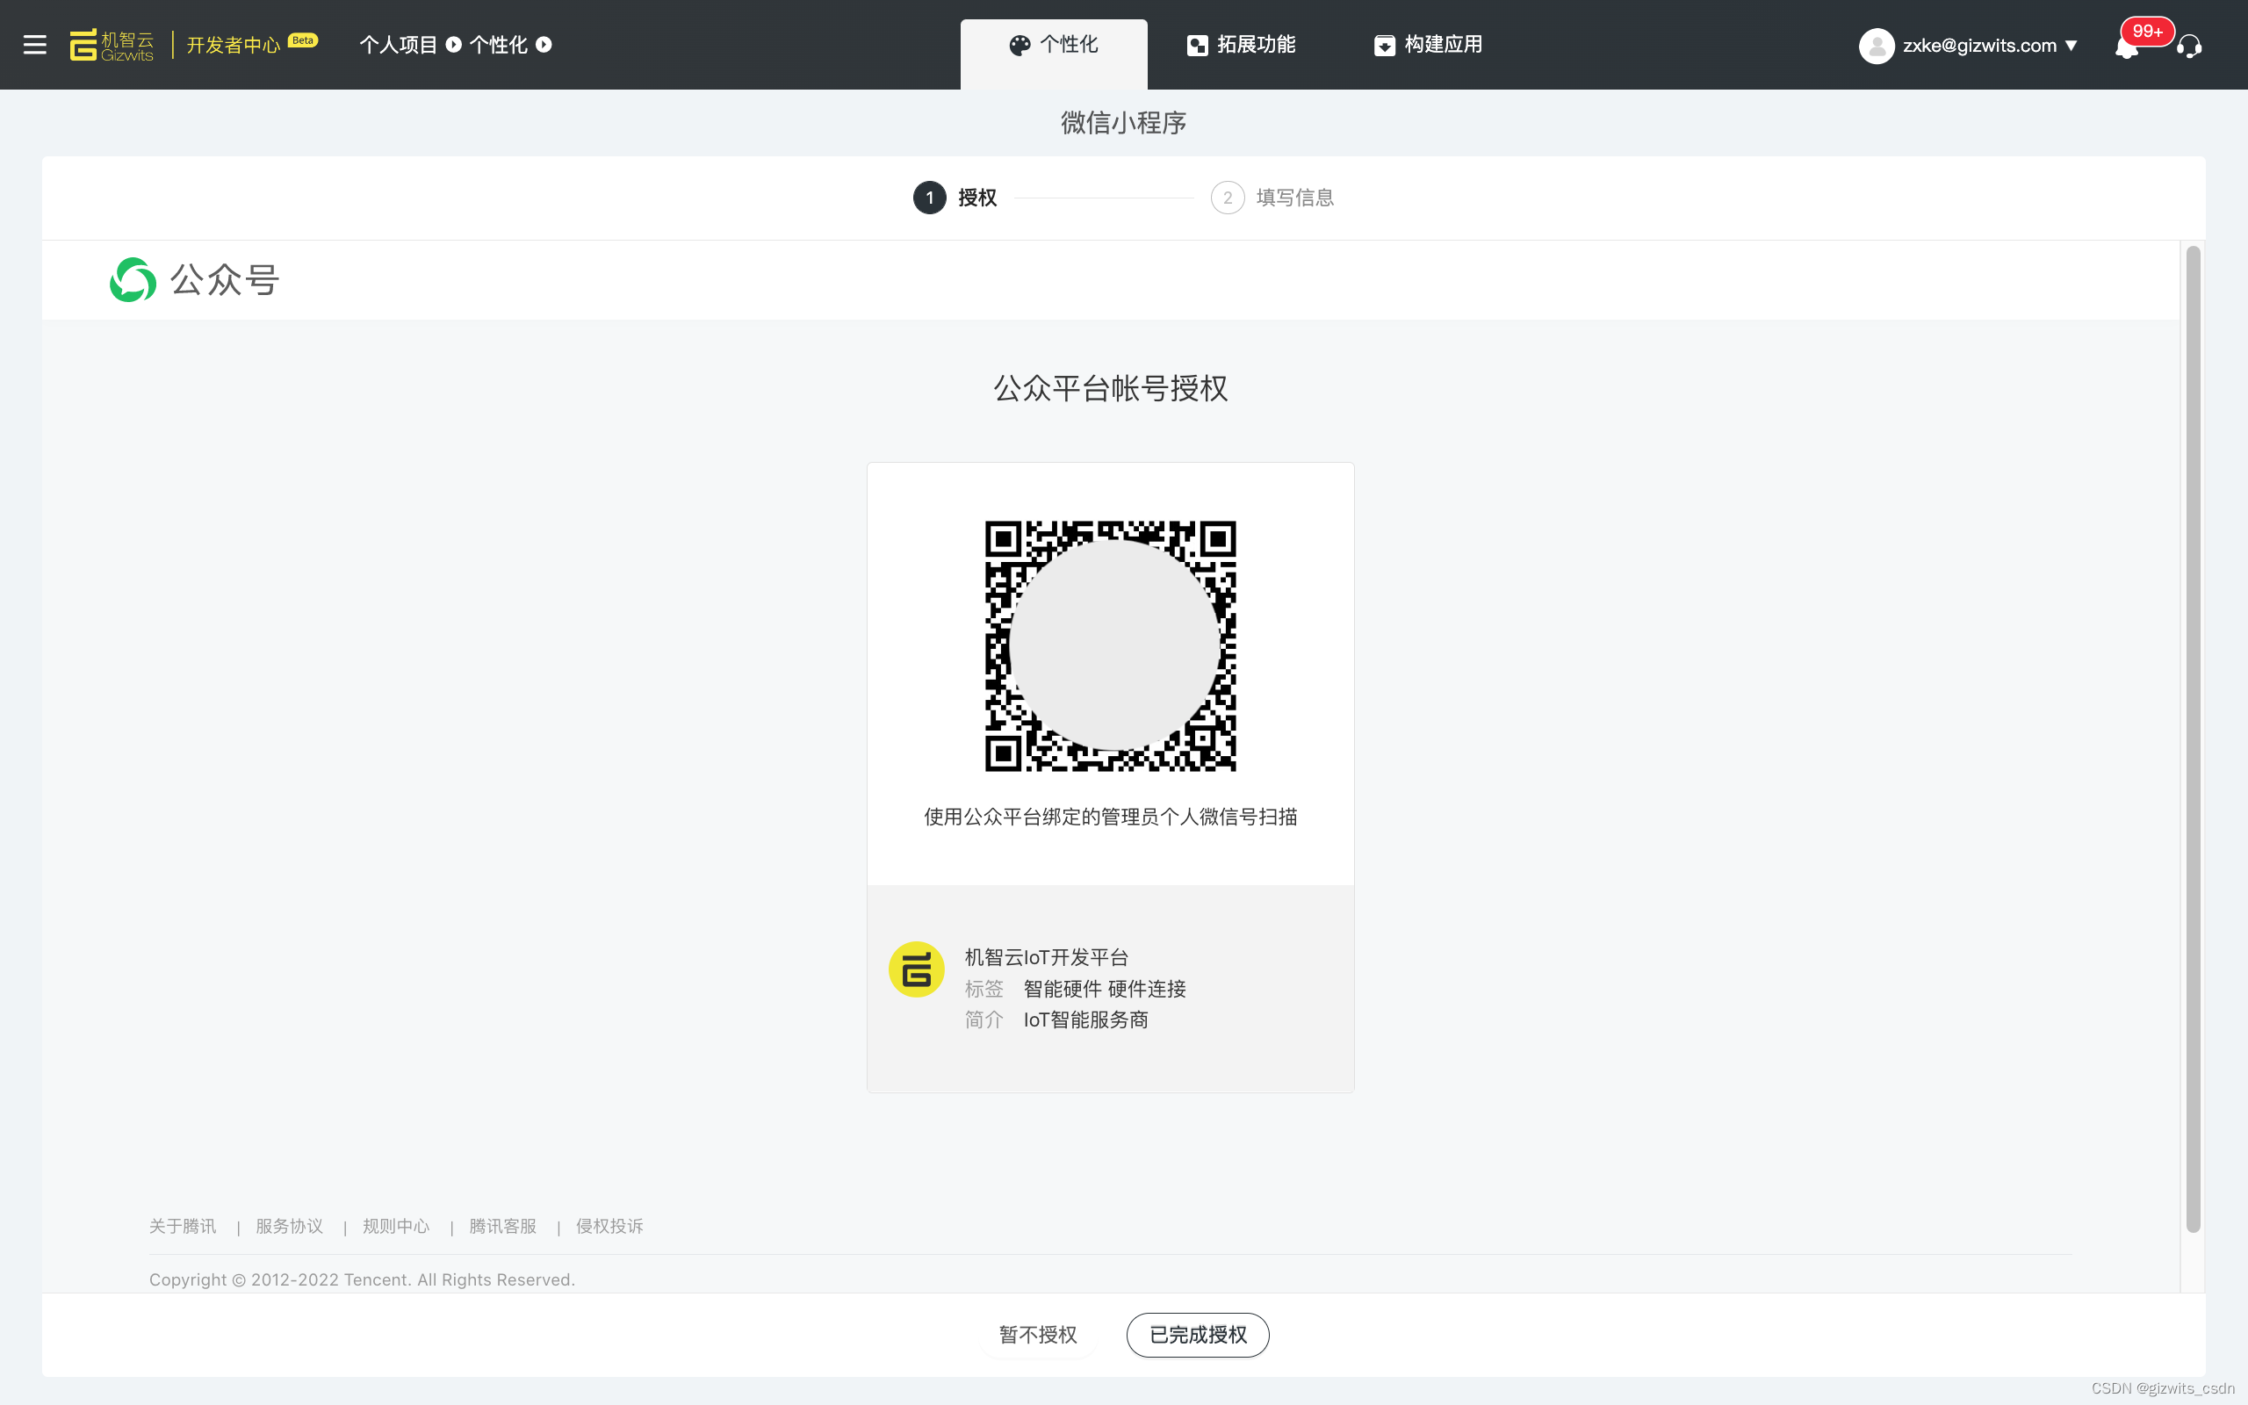Click the 公众号 green logo icon
Viewport: 2248px width, 1405px height.
132,280
